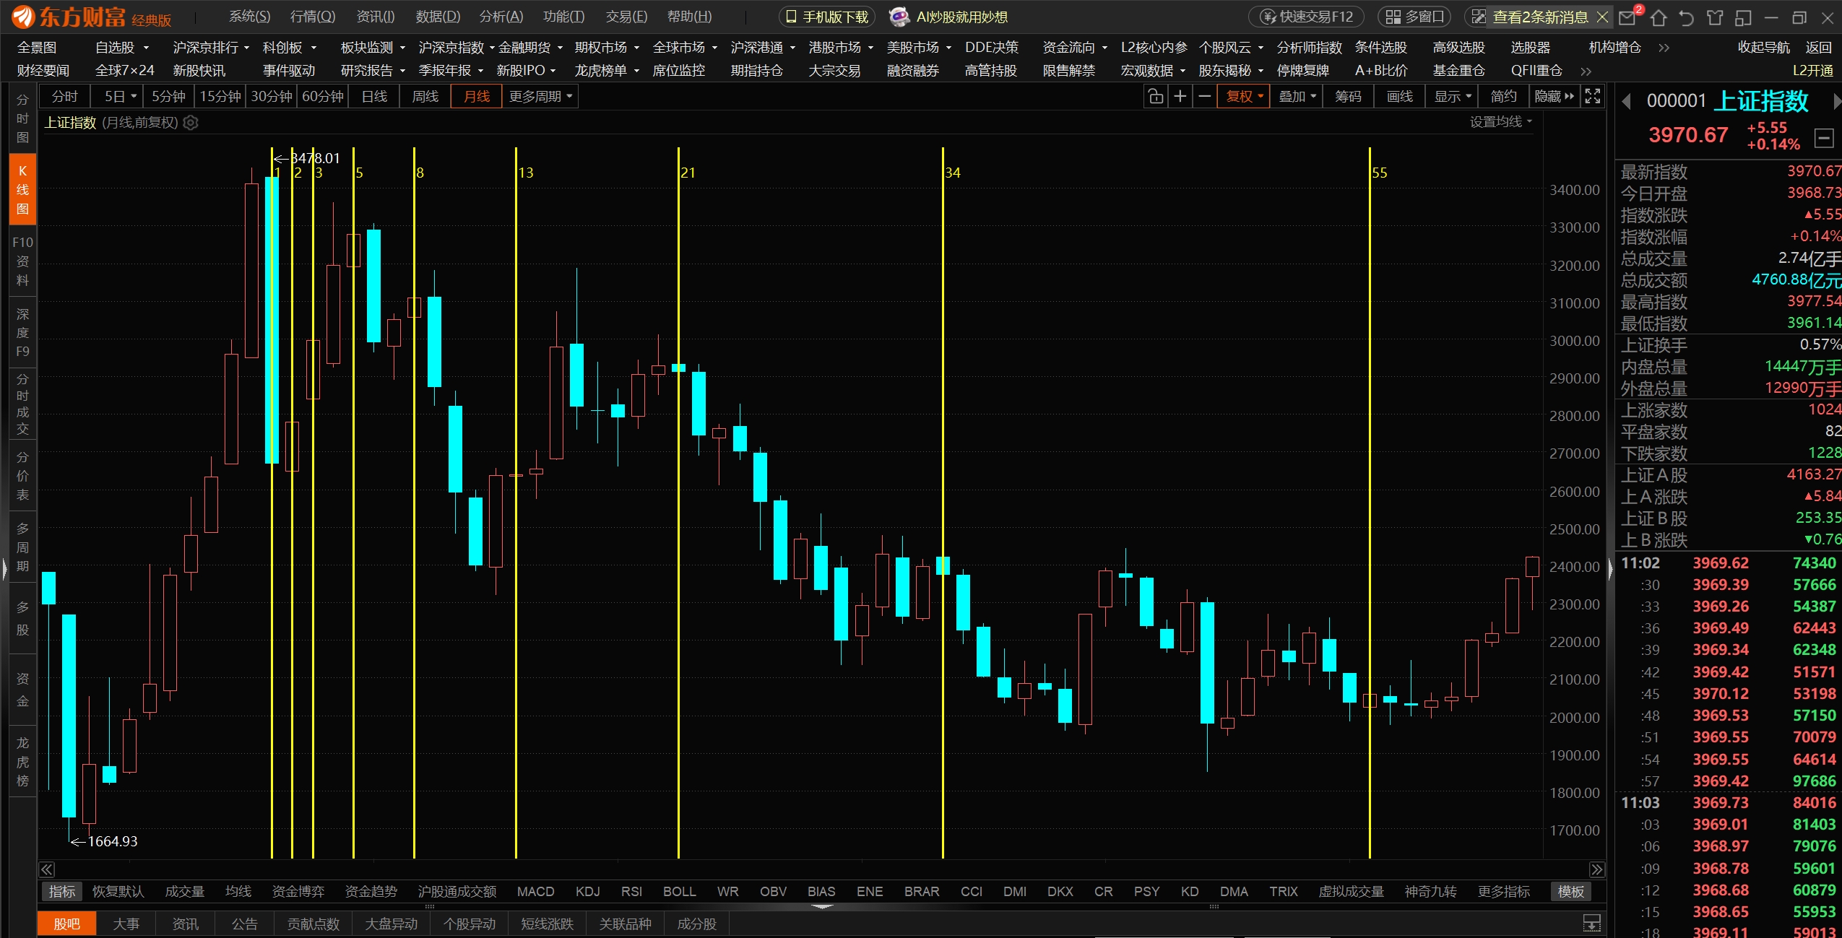Screen dimensions: 1842x938
Task: Click the 多窗口 button
Action: coord(1415,17)
